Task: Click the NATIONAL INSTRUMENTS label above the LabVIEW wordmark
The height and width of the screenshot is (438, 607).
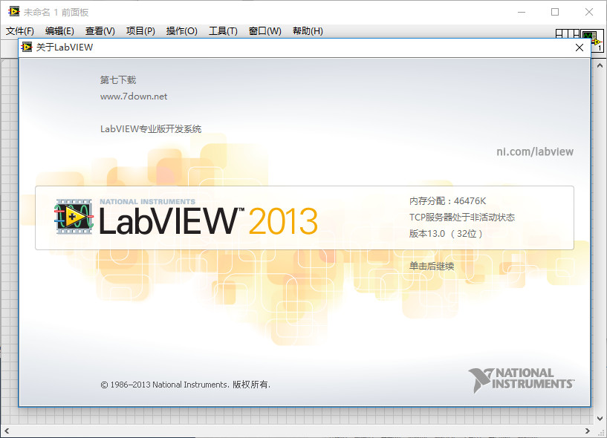Action: pyautogui.click(x=146, y=200)
